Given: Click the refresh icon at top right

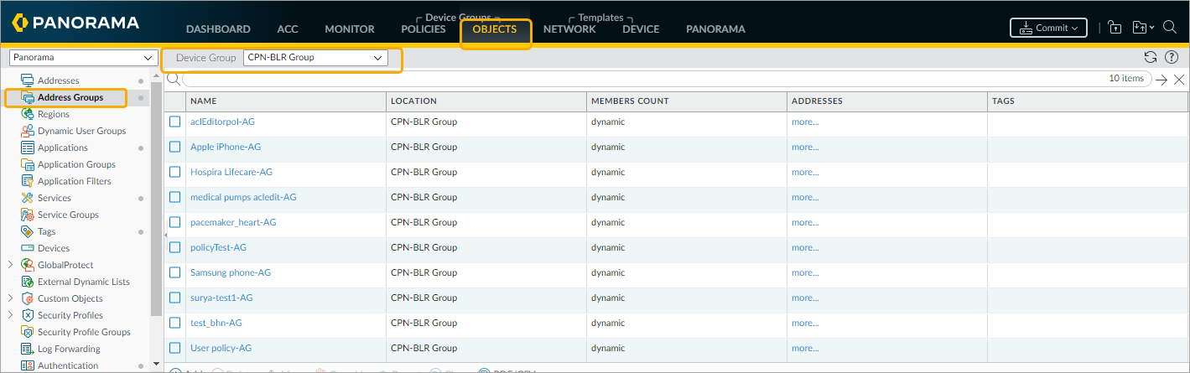Looking at the screenshot, I should pyautogui.click(x=1151, y=57).
